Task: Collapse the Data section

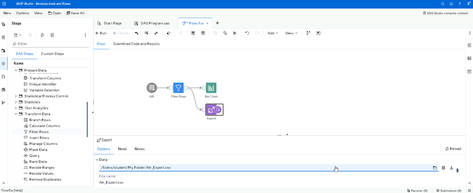Action: coord(97,159)
